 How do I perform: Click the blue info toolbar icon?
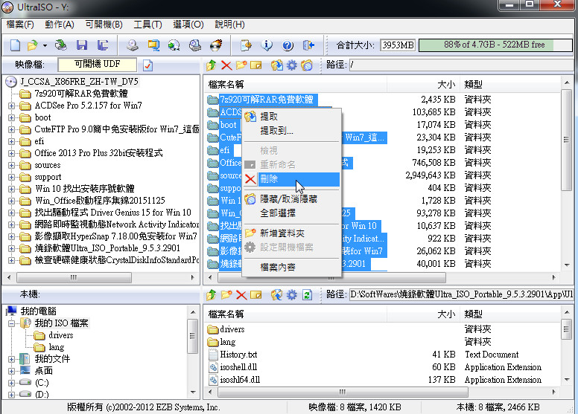click(267, 45)
